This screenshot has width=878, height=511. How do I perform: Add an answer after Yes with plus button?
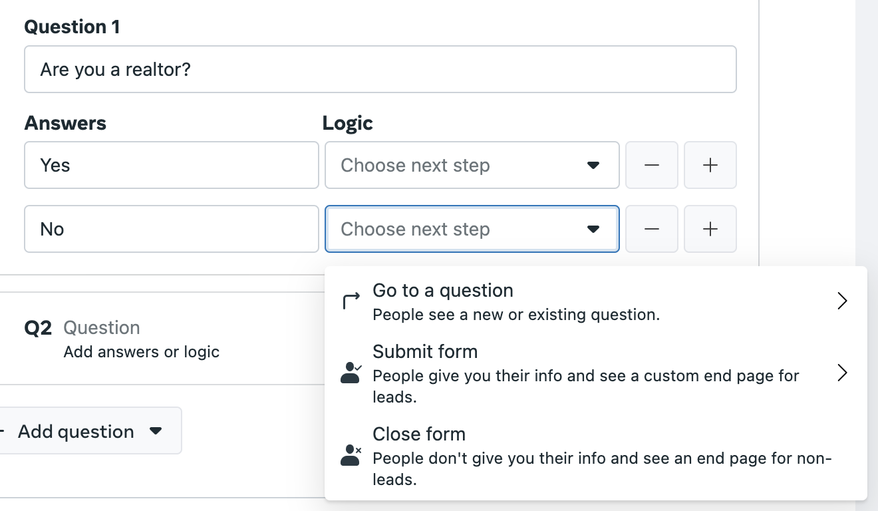pos(710,165)
